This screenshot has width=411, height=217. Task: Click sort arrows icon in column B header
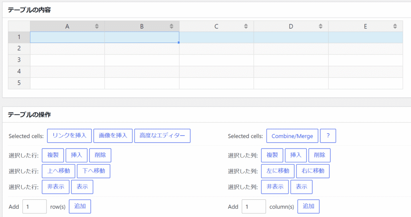click(171, 26)
